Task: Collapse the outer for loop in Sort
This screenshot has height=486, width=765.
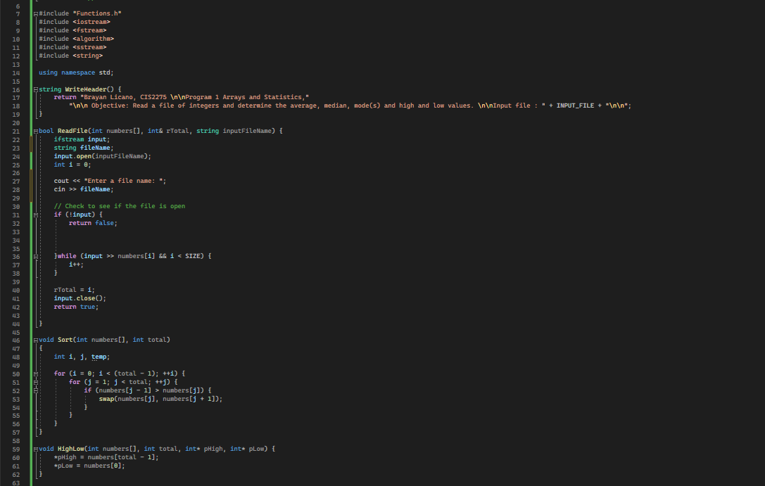Action: point(35,372)
